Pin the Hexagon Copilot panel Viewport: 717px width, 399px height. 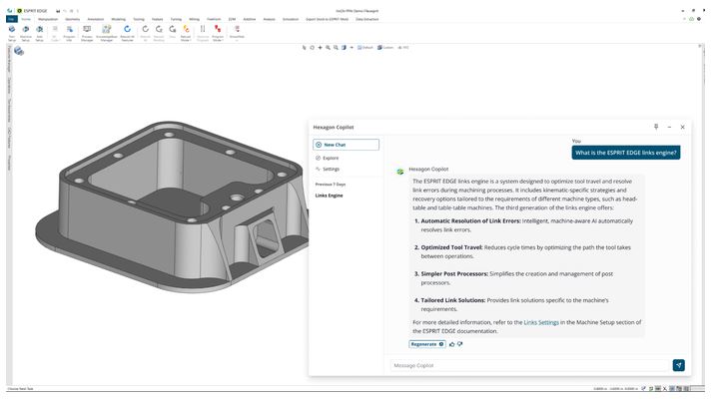click(656, 127)
